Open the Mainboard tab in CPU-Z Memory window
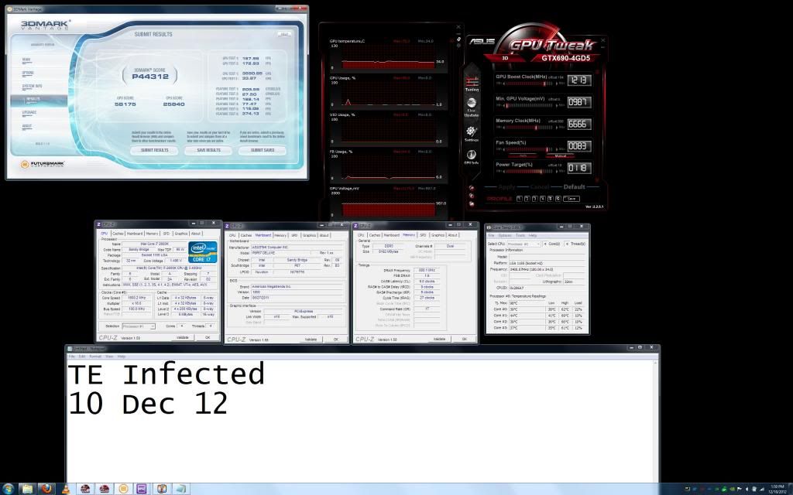This screenshot has width=793, height=495. tap(391, 235)
